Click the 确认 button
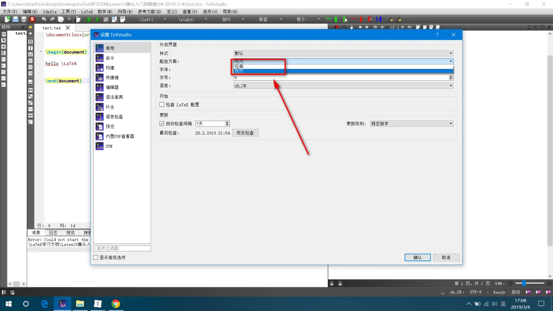 (x=417, y=258)
